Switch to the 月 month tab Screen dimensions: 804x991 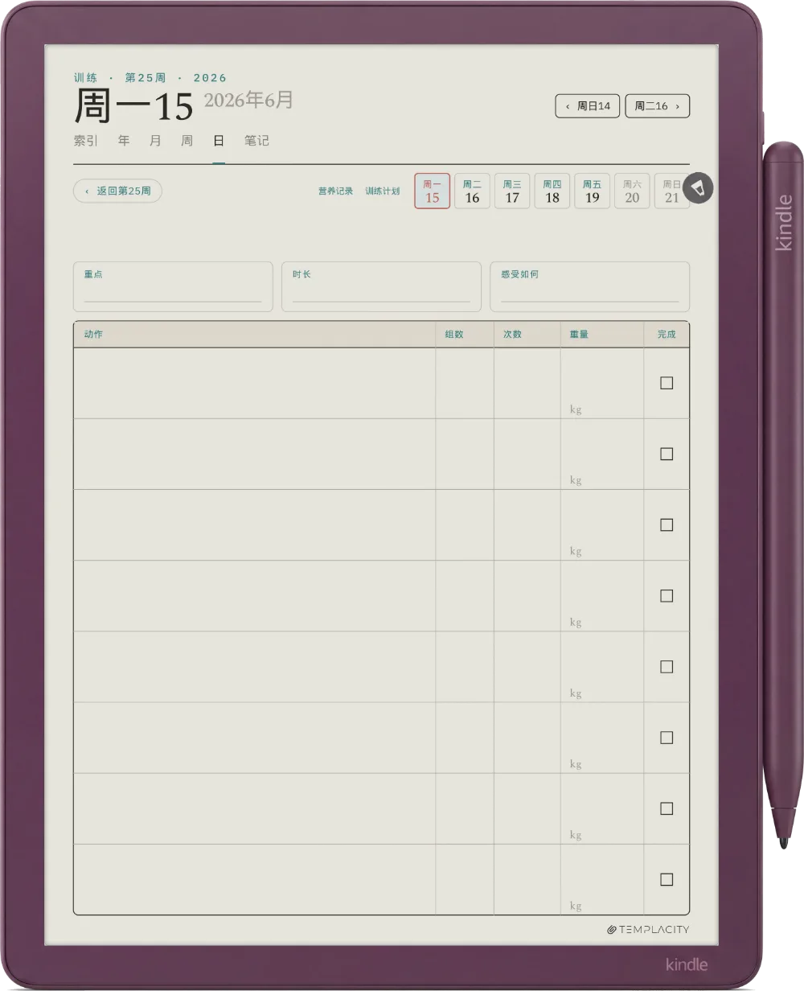(x=155, y=141)
